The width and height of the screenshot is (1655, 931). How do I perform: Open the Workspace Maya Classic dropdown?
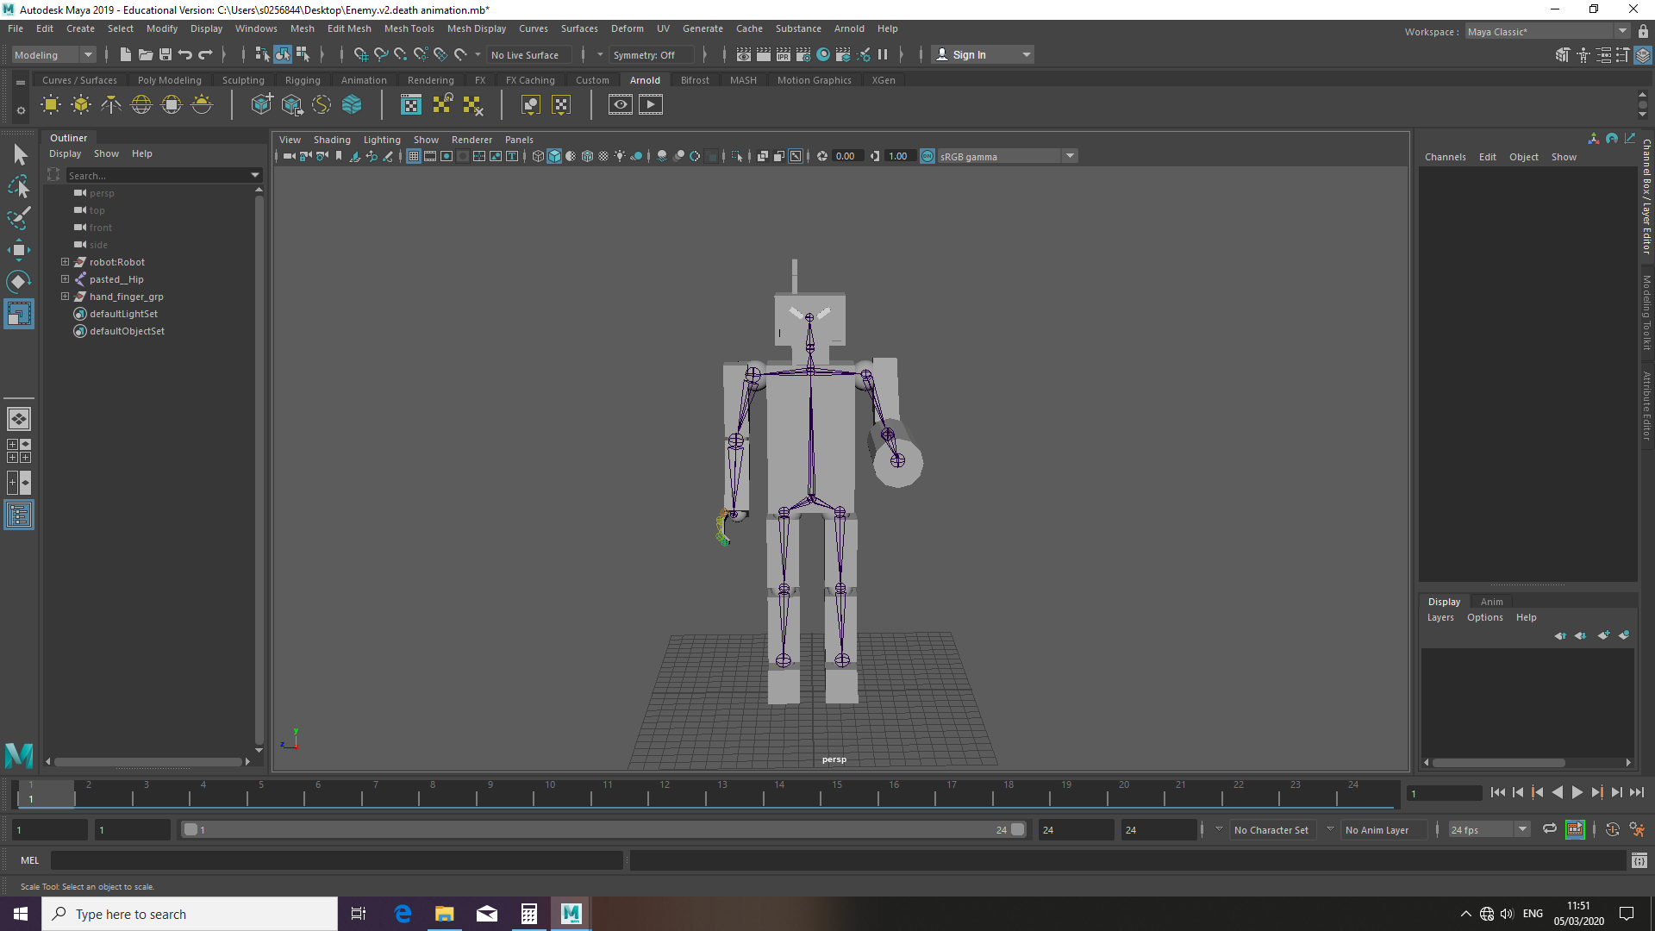[x=1547, y=31]
